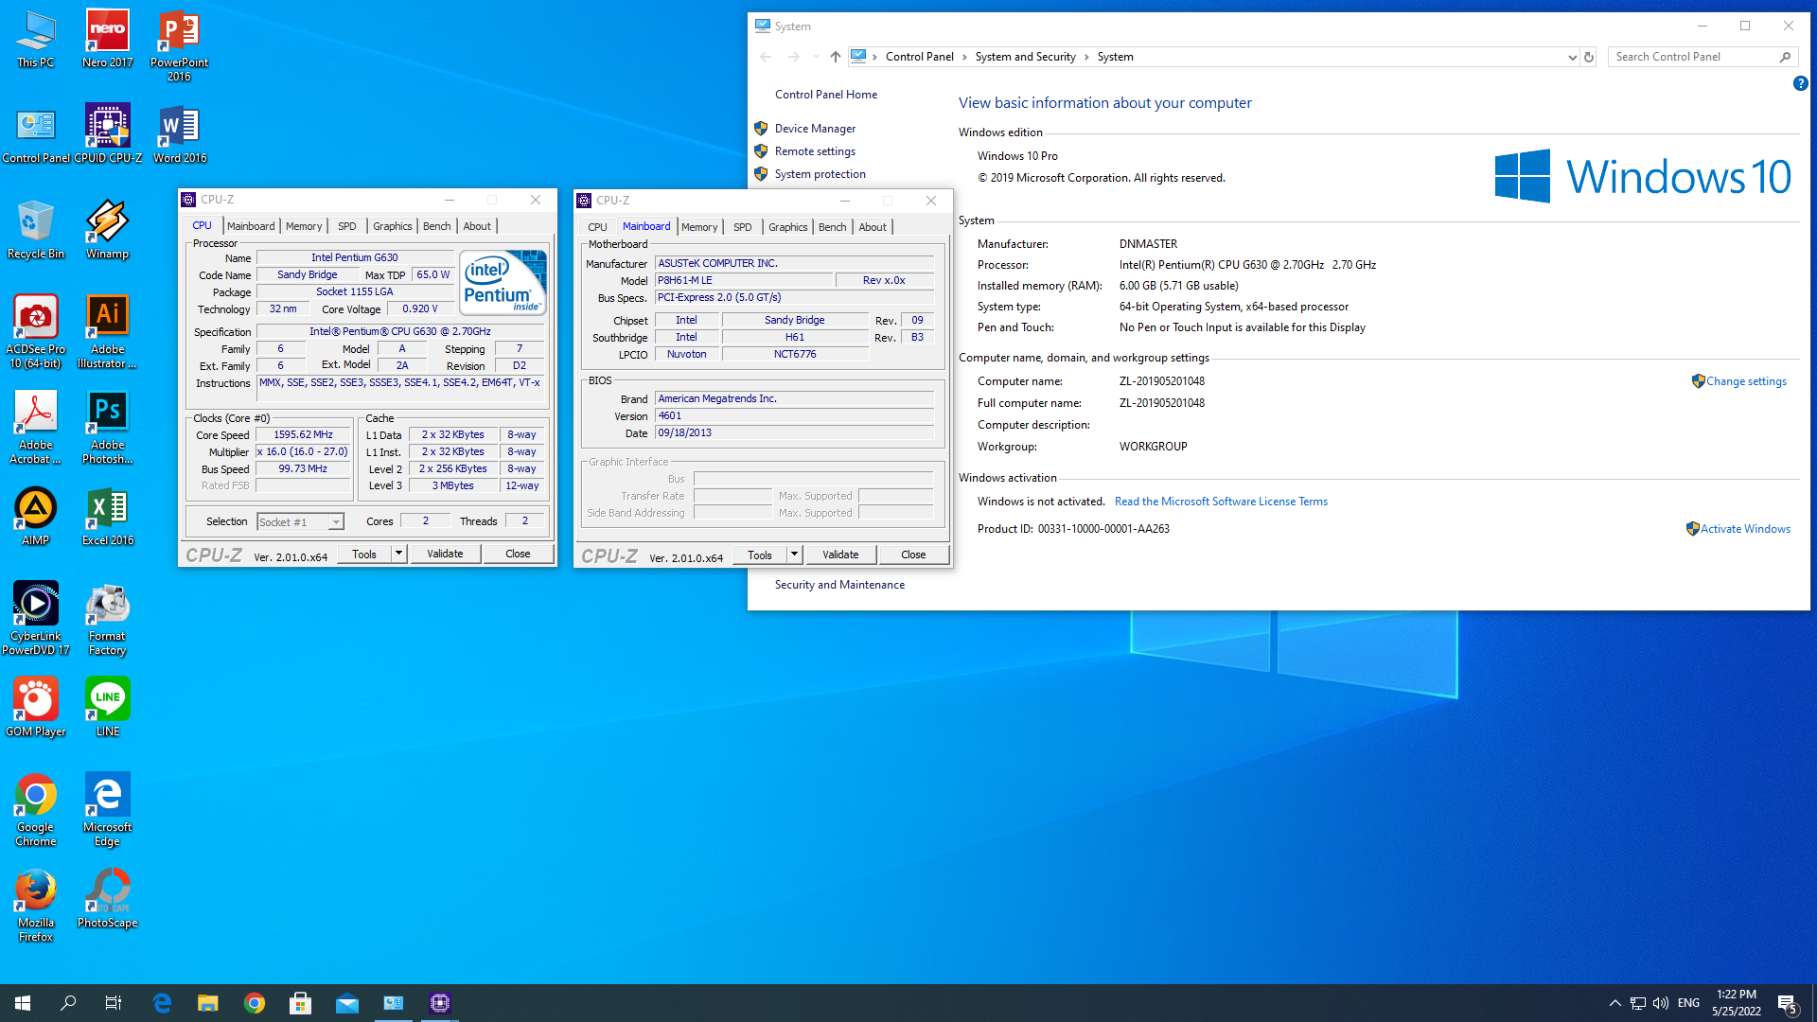
Task: Open Mainboard tab in left CPU-Z window
Action: [x=251, y=226]
